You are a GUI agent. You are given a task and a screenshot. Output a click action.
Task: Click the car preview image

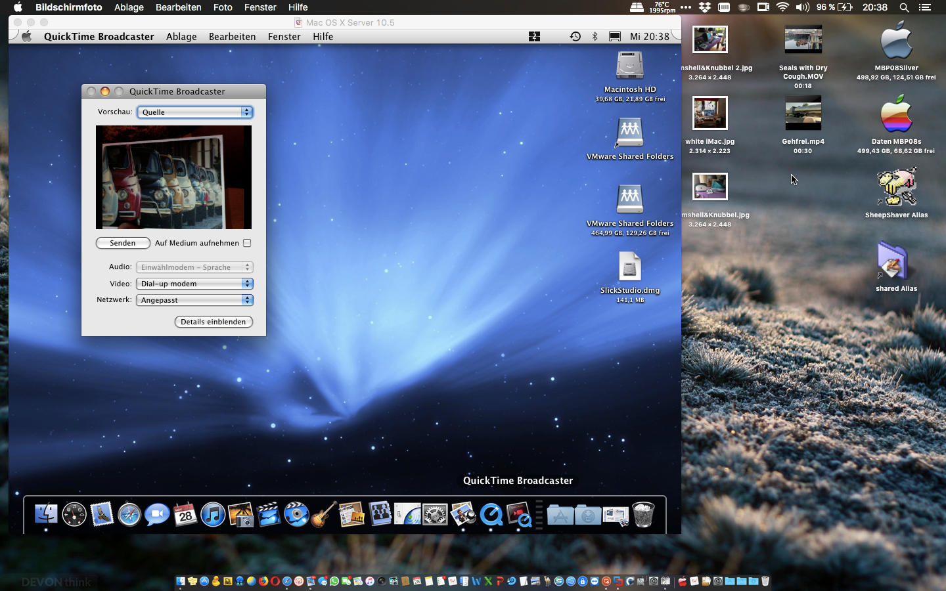pyautogui.click(x=173, y=177)
